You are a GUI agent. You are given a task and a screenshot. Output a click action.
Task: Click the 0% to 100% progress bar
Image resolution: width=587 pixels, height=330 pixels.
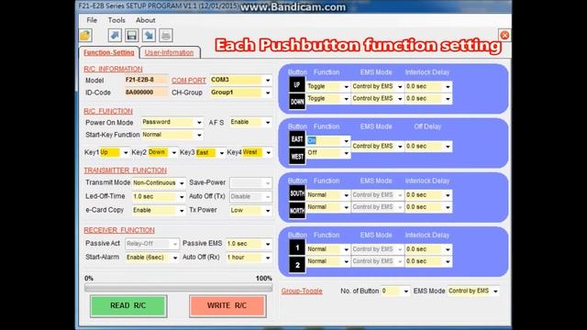178,288
